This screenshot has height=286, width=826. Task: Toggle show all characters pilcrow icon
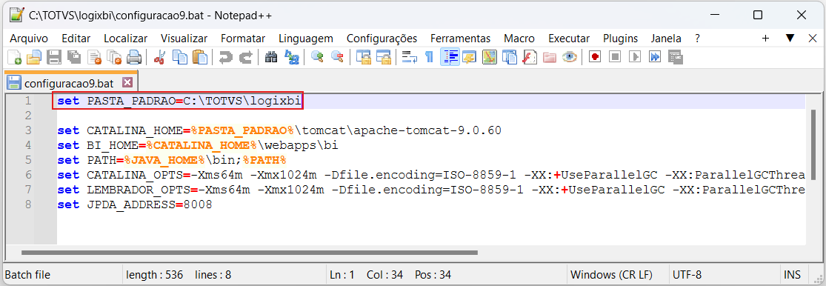(x=430, y=57)
